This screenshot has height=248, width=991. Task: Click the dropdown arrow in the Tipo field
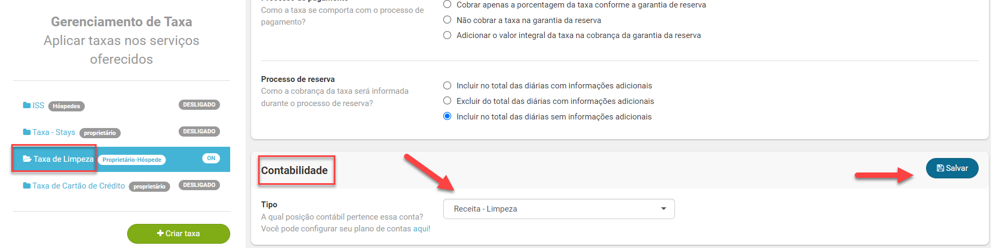(x=664, y=209)
